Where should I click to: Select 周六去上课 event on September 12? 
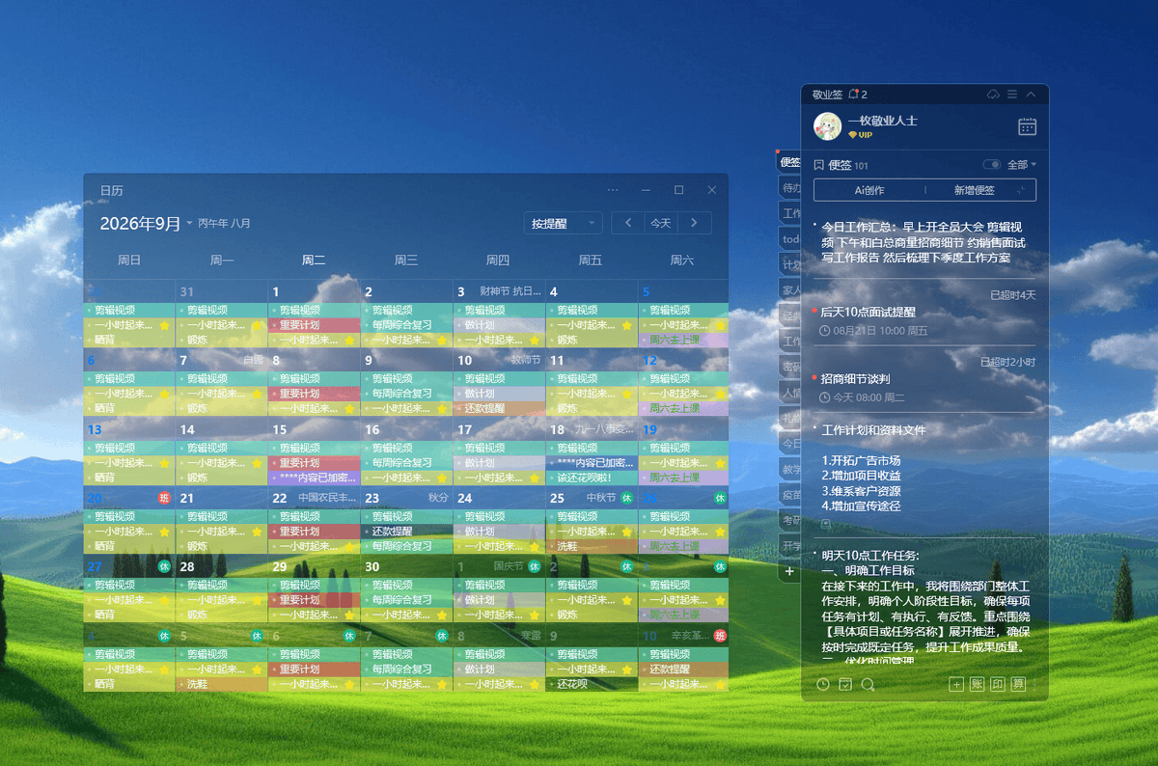click(x=684, y=408)
